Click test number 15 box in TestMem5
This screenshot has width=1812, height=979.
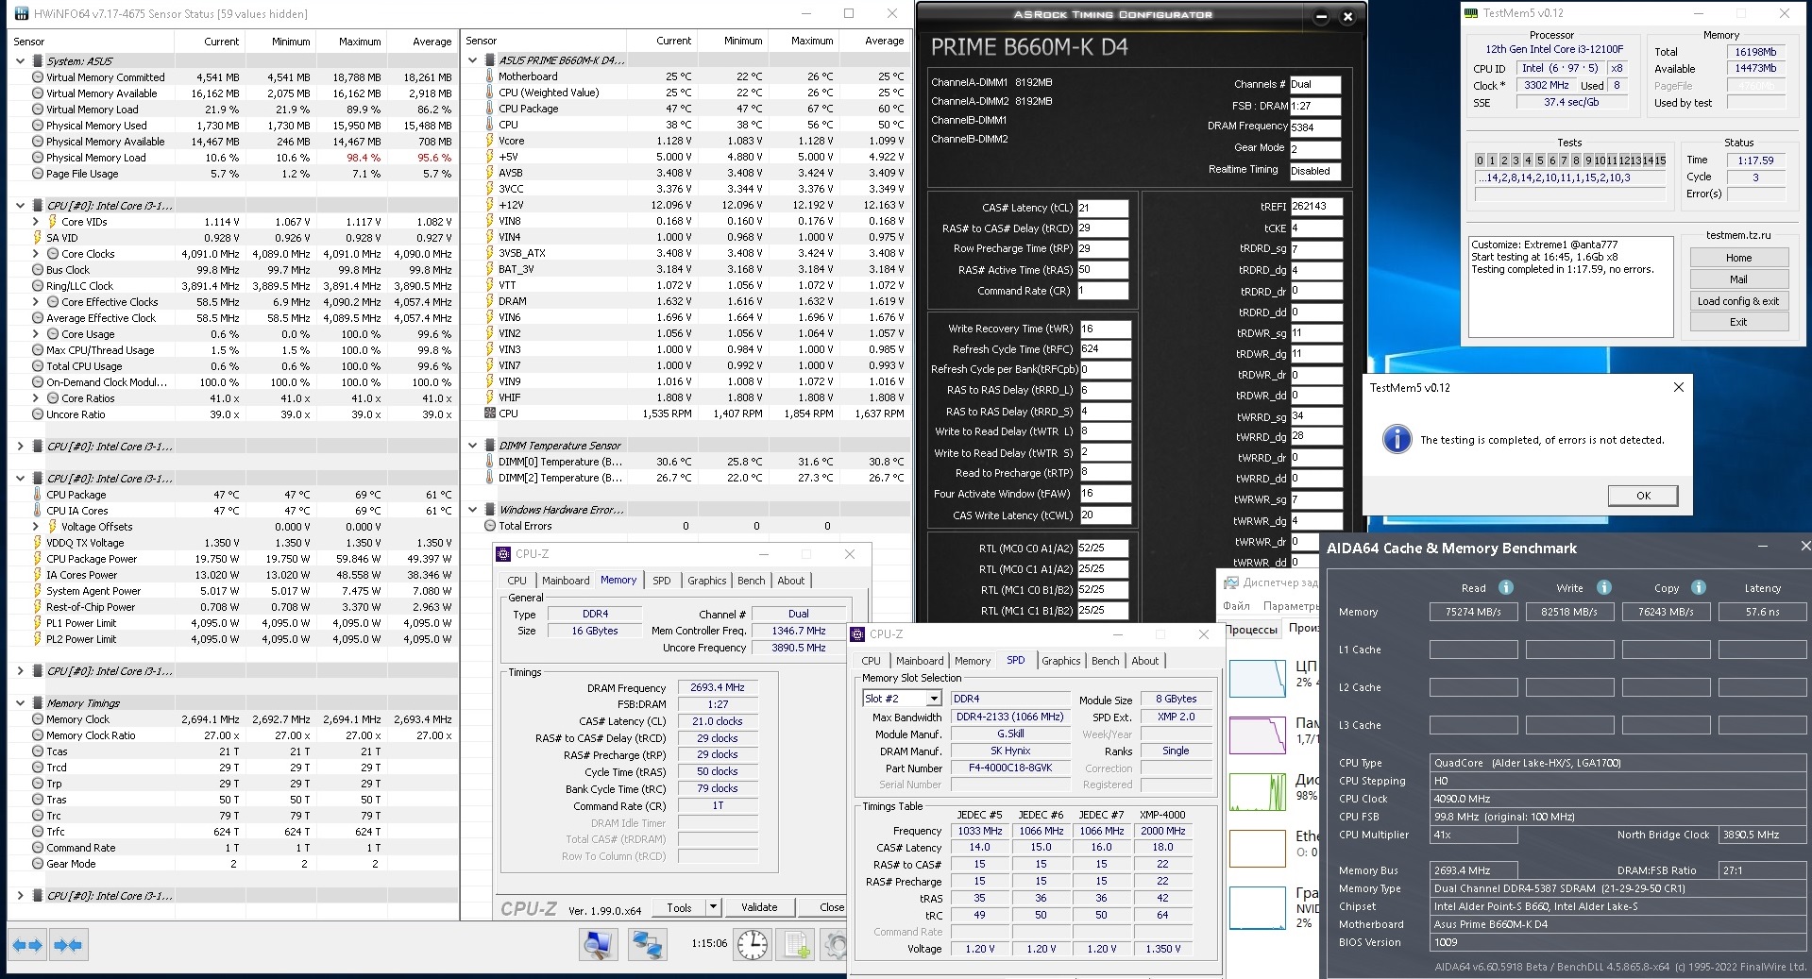coord(1659,160)
